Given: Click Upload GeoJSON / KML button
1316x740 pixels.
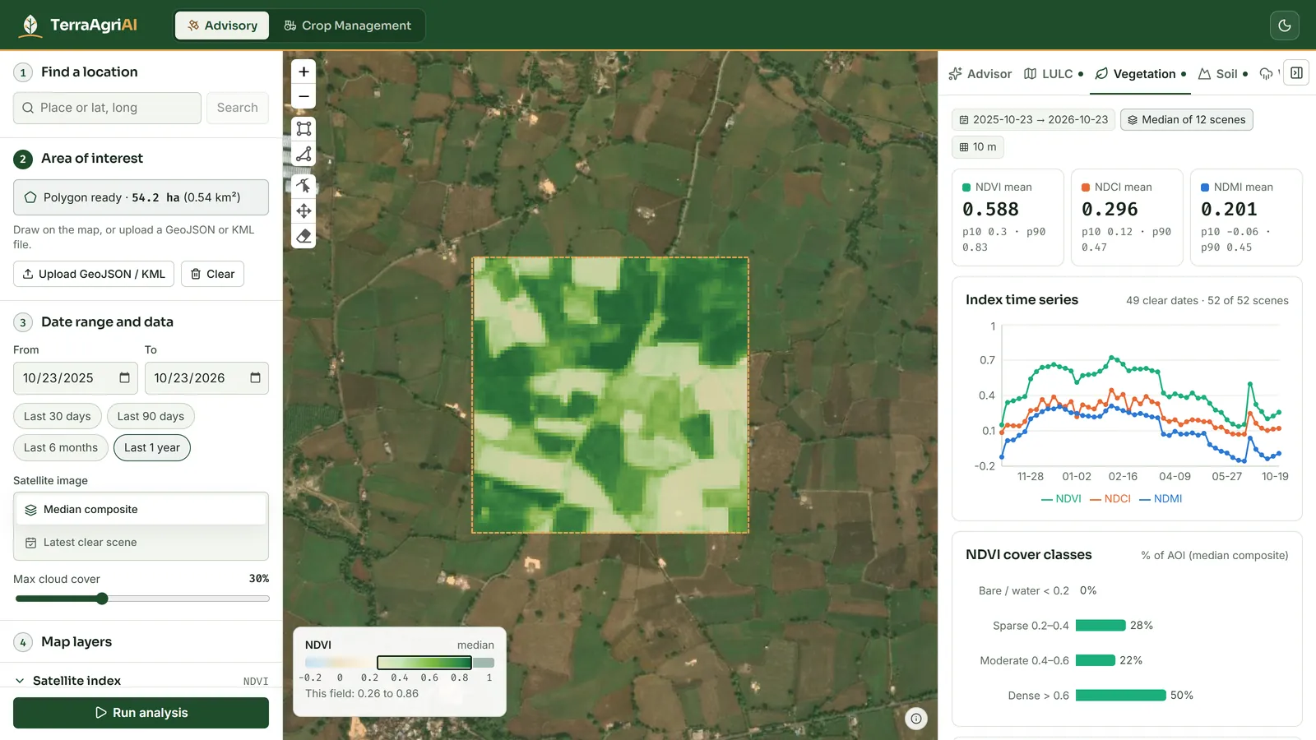Looking at the screenshot, I should click(x=94, y=274).
